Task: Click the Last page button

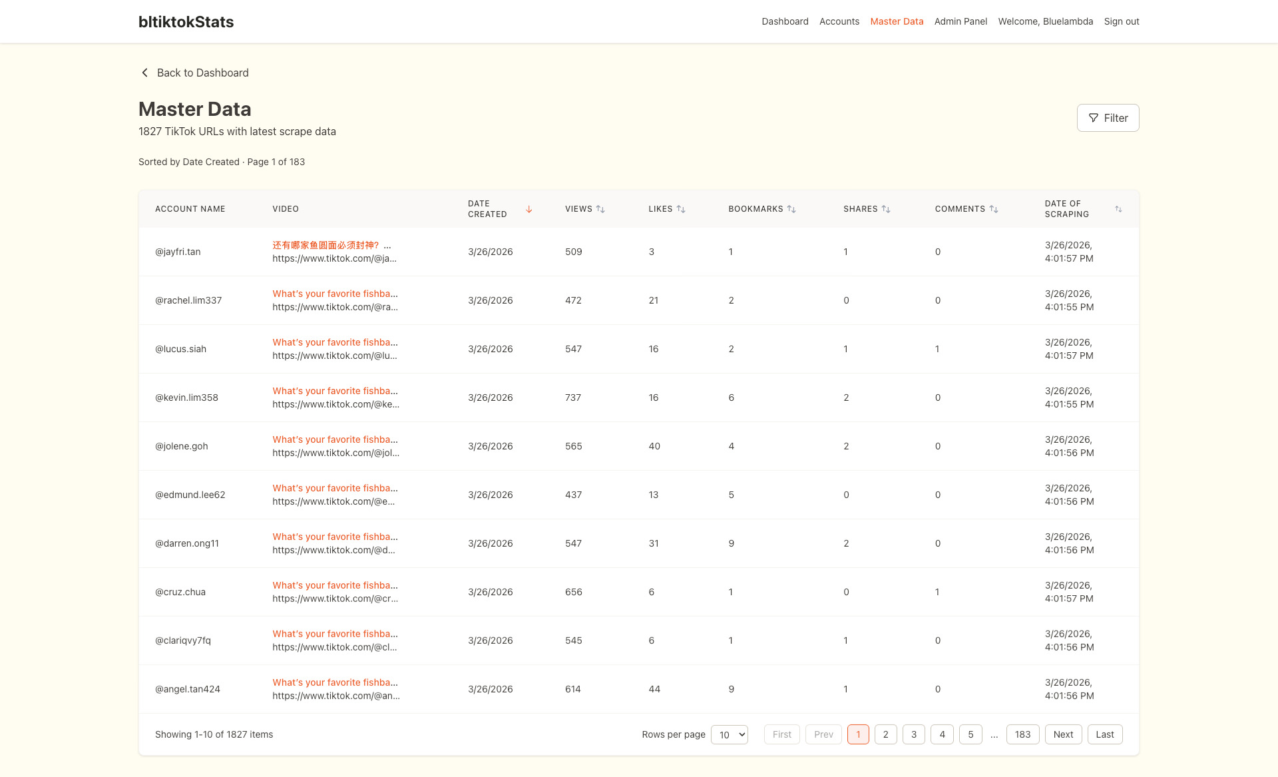Action: [x=1105, y=734]
